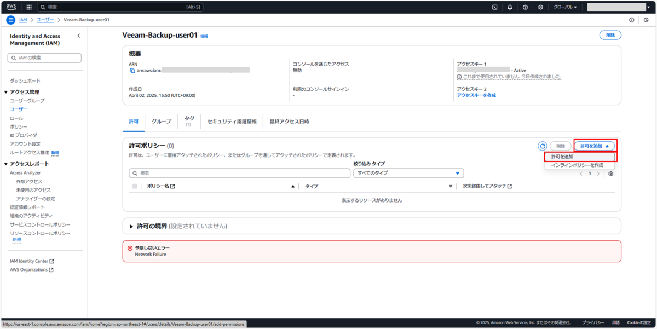Focus the IAM sidebar search field
The height and width of the screenshot is (329, 657).
pyautogui.click(x=44, y=57)
